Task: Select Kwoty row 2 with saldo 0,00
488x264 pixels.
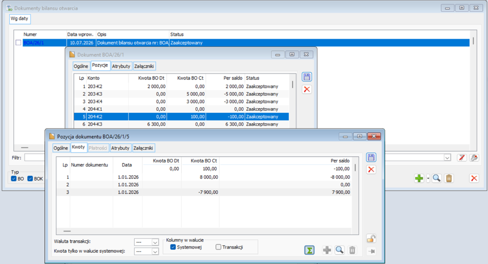Action: click(204, 185)
